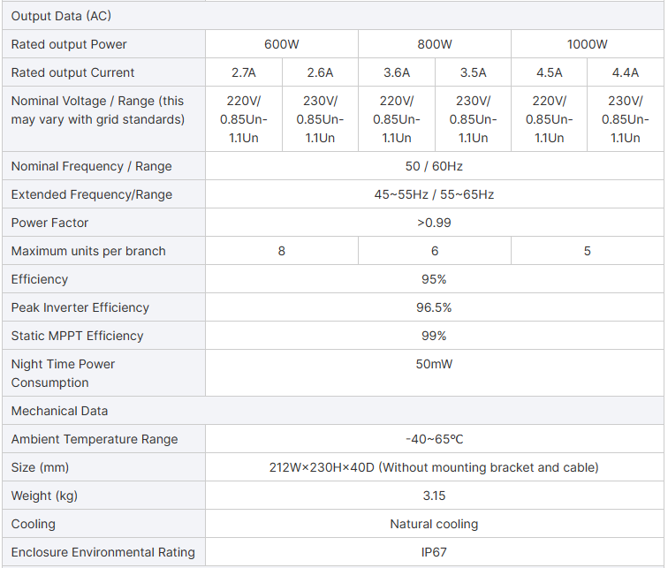
Task: Select the 2.7A rated current cell
Action: pyautogui.click(x=243, y=72)
